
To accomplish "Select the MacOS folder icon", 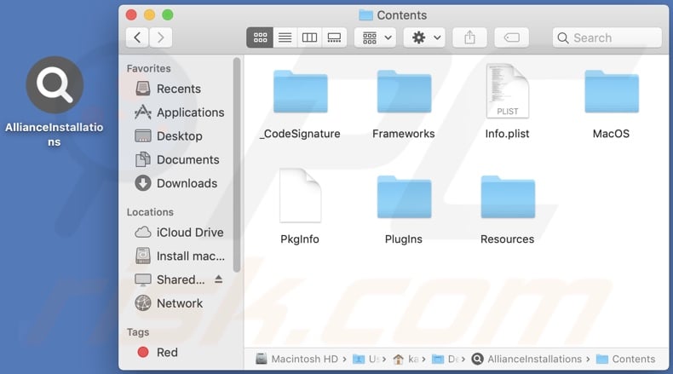I will pyautogui.click(x=612, y=91).
